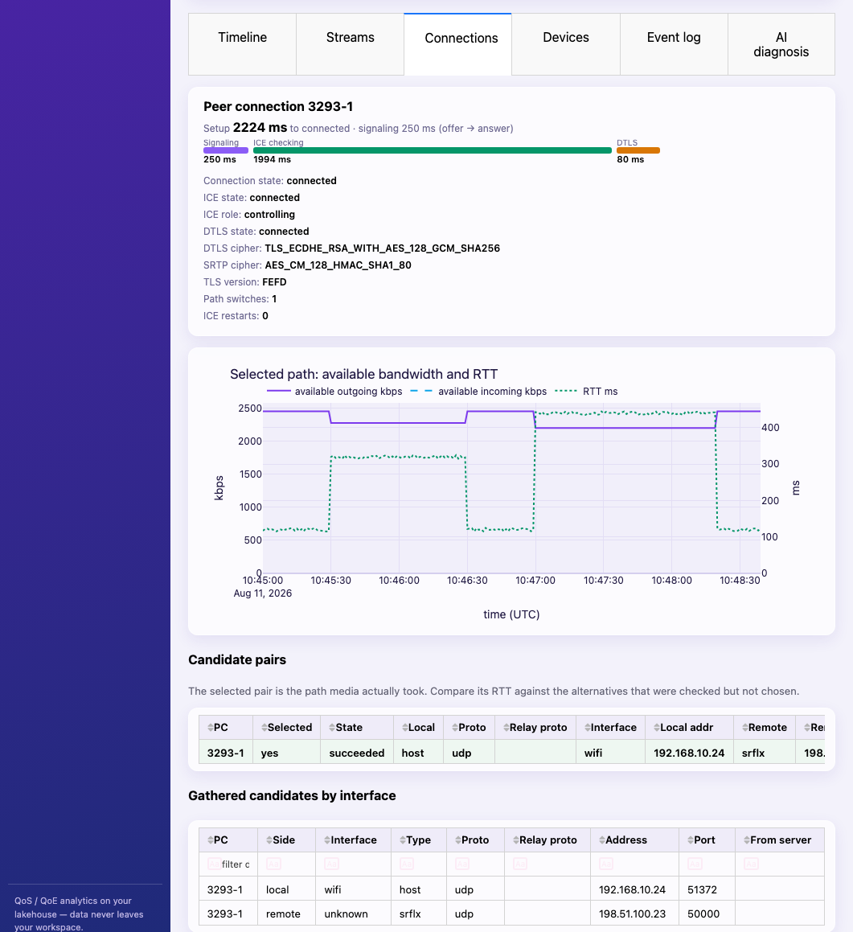Click the chart title Selected path text
853x932 pixels.
363,374
